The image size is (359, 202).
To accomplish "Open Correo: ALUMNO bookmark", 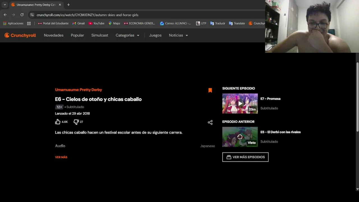I will [x=176, y=23].
